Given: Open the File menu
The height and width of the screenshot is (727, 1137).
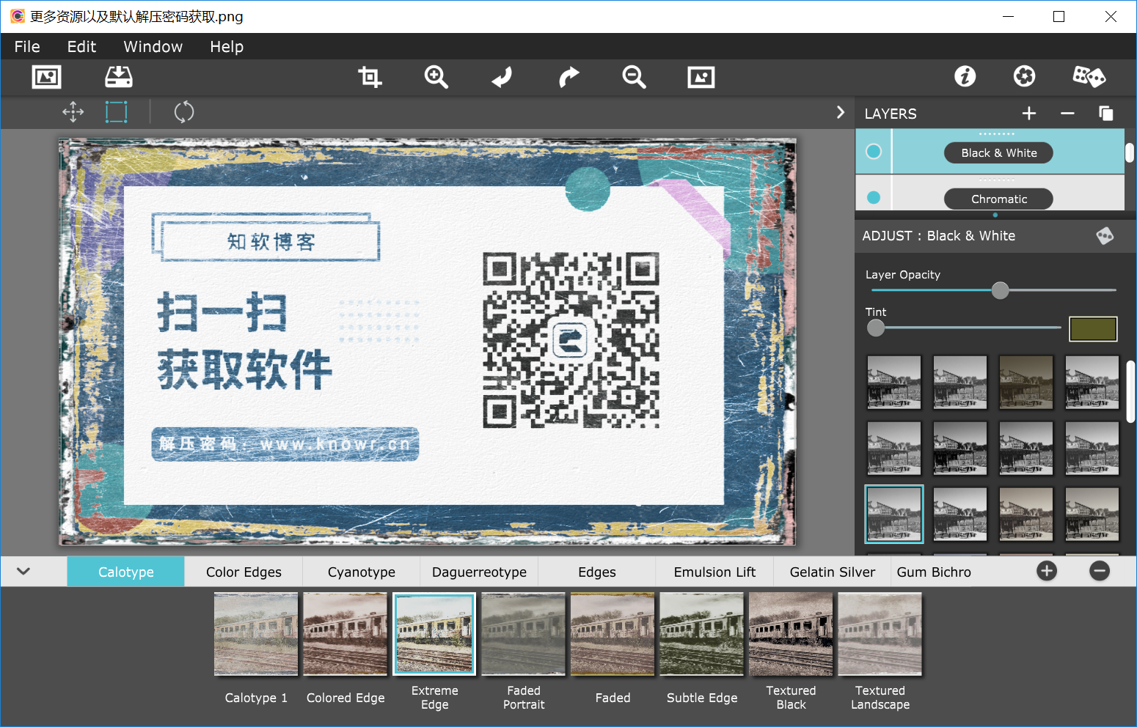Looking at the screenshot, I should (27, 47).
